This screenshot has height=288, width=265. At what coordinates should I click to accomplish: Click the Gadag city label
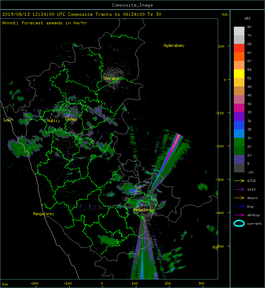click(x=71, y=119)
